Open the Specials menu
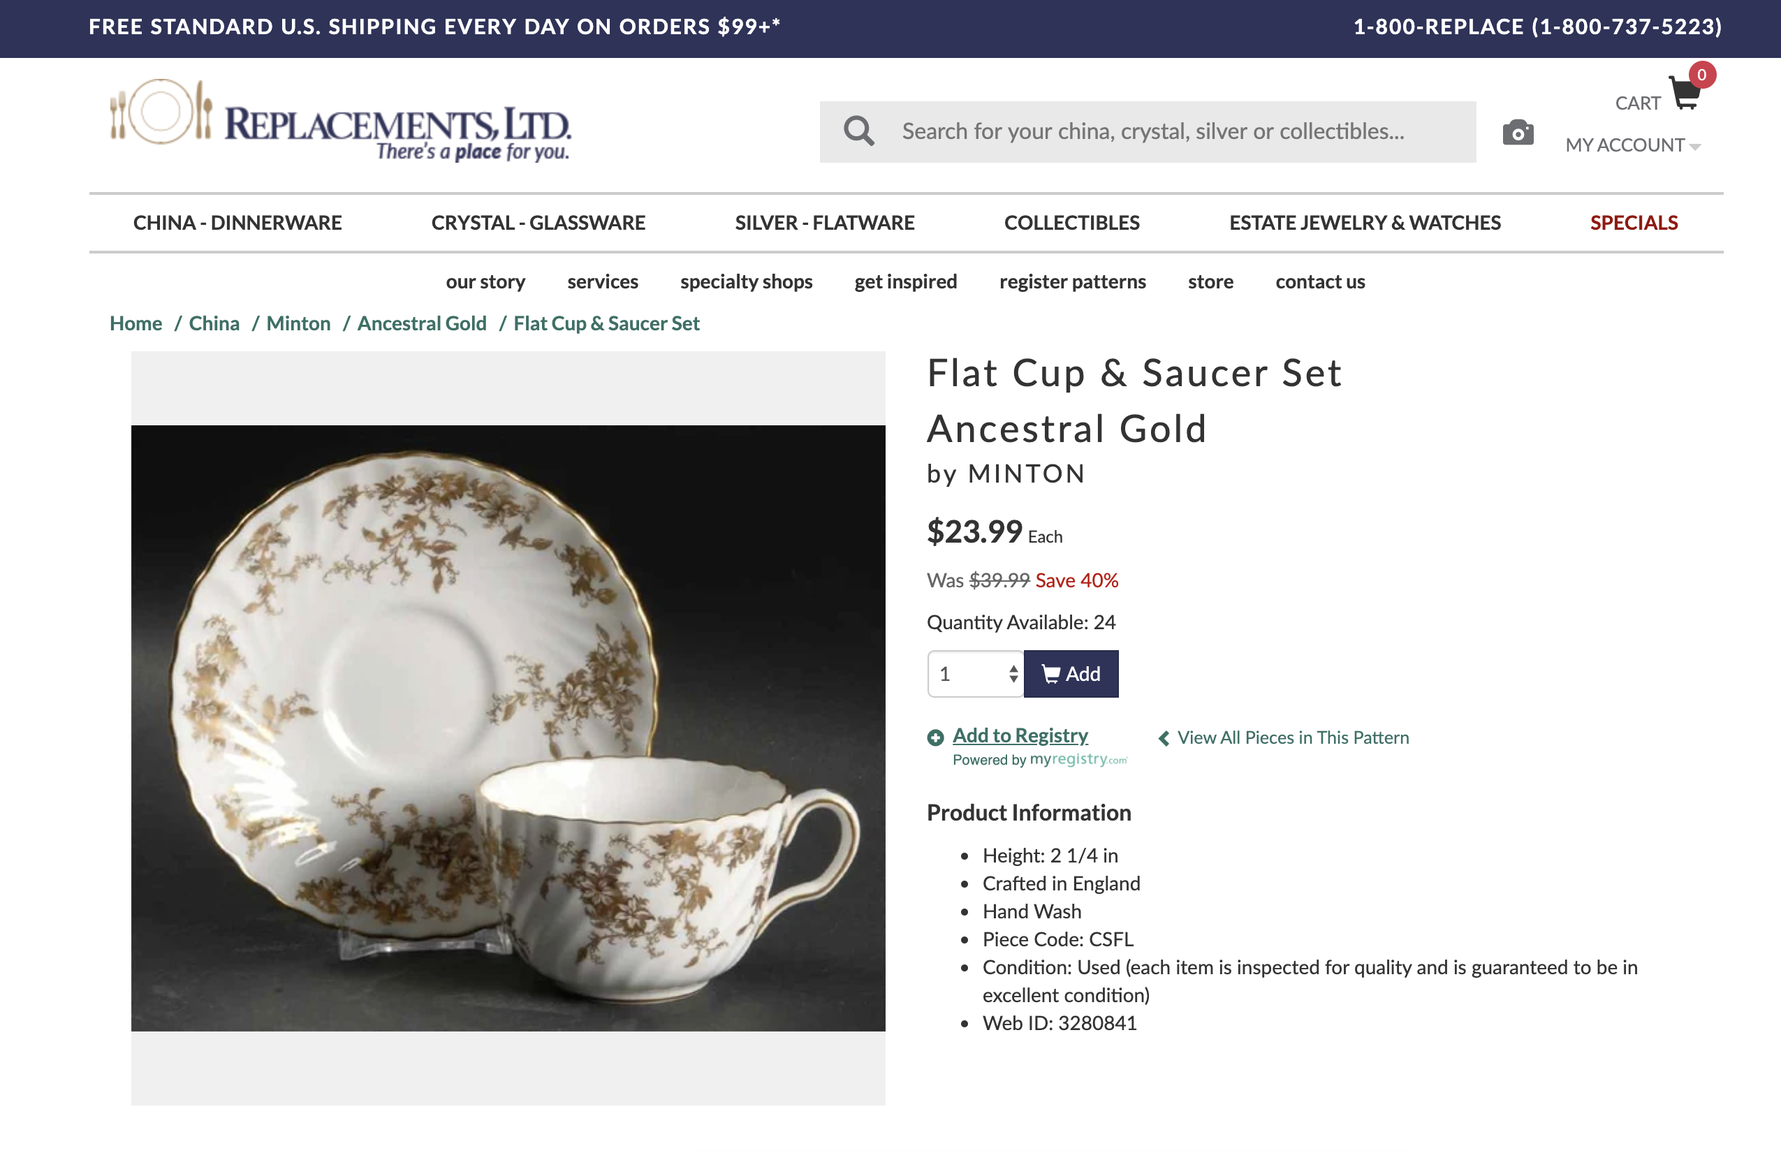The height and width of the screenshot is (1153, 1781). 1633,223
